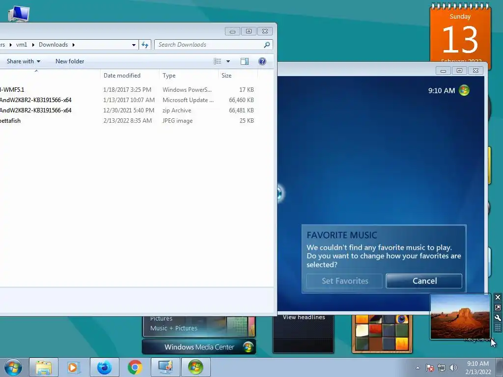Open the gadgets taskbar icon with monitor
Viewport: 503px width, 377px height.
[165, 367]
